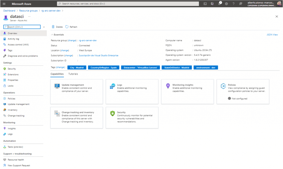Image resolution: width=283 pixels, height=169 pixels.
Task: Open the help question mark
Action: coord(233,4)
